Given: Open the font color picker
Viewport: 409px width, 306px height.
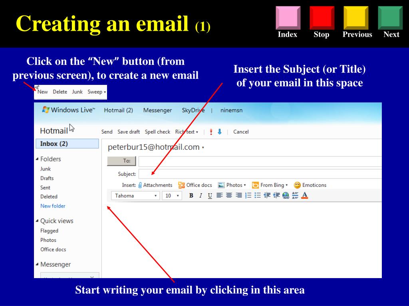Looking at the screenshot, I should [x=304, y=195].
